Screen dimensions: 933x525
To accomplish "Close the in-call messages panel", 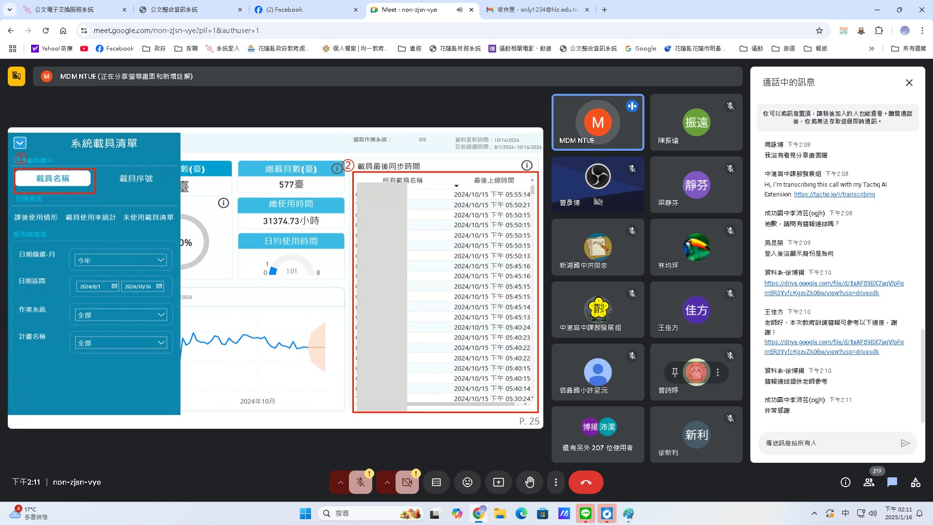I will [909, 83].
